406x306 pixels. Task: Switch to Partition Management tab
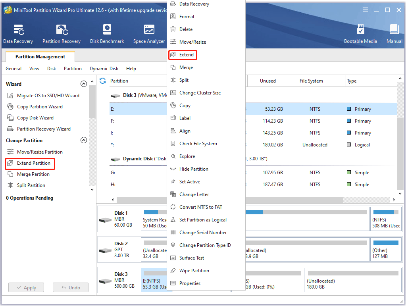click(x=40, y=57)
